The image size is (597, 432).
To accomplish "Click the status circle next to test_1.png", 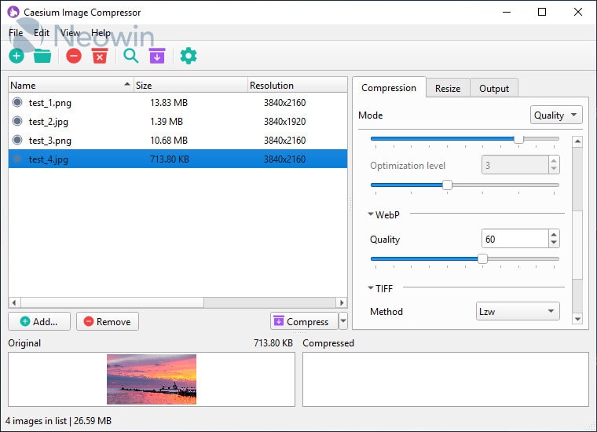I will (17, 102).
